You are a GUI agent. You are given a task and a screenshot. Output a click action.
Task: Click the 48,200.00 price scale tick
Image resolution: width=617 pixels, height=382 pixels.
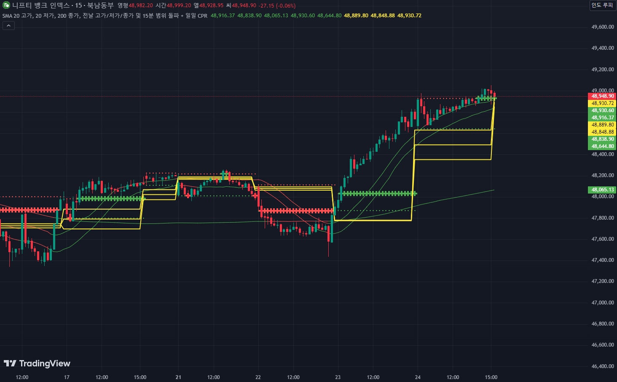pyautogui.click(x=602, y=175)
